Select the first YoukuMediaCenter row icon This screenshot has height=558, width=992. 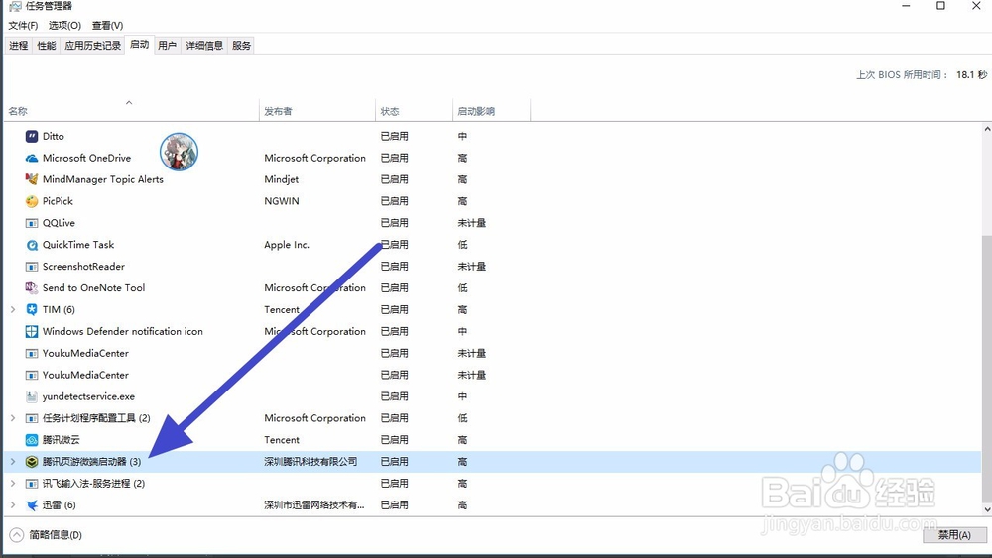click(32, 353)
